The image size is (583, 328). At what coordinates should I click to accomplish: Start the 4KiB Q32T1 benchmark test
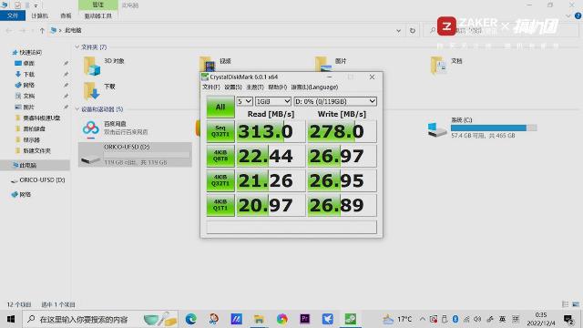coord(220,180)
